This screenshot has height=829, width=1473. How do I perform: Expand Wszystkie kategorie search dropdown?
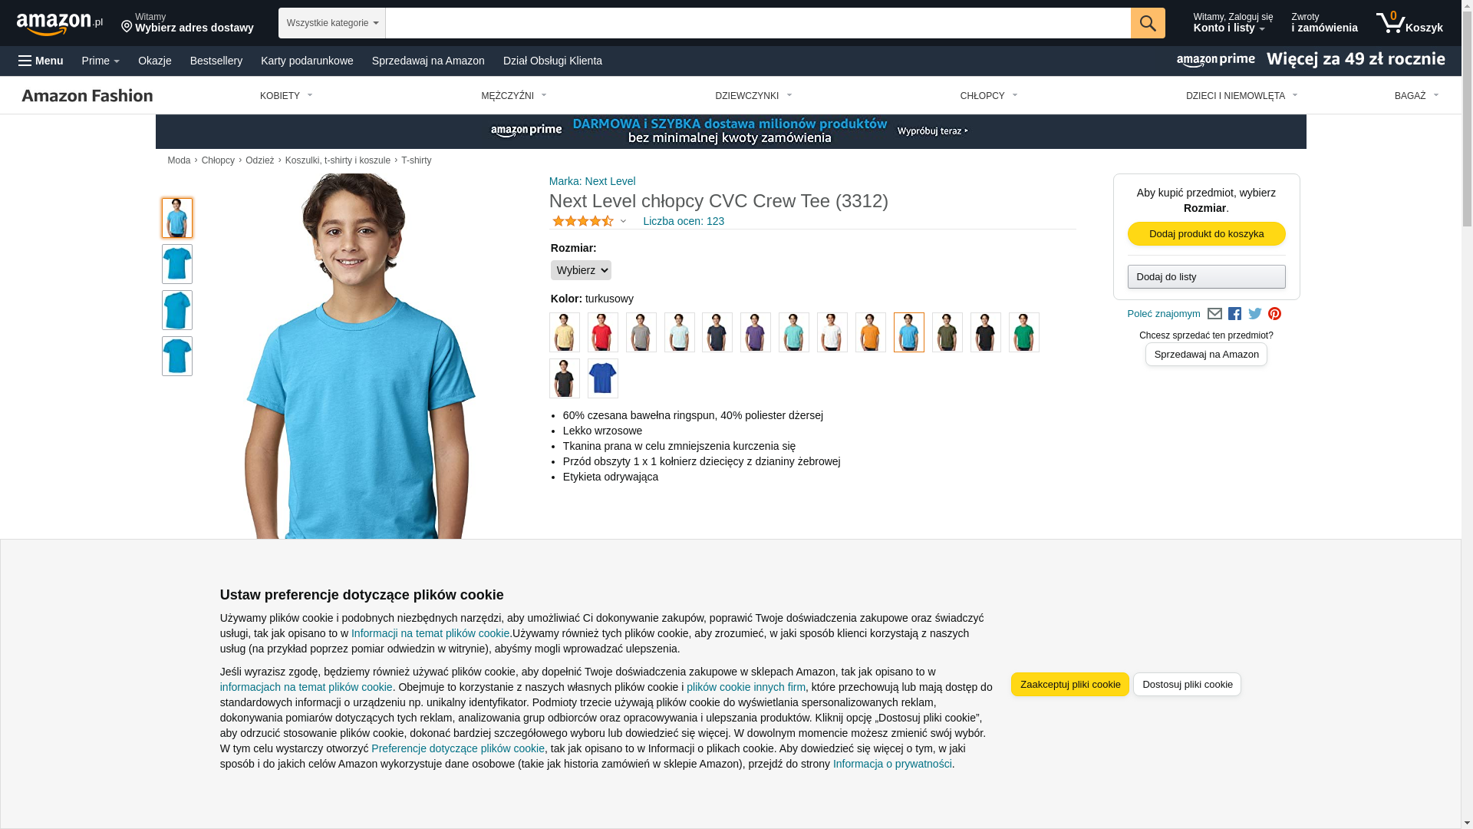pyautogui.click(x=332, y=23)
